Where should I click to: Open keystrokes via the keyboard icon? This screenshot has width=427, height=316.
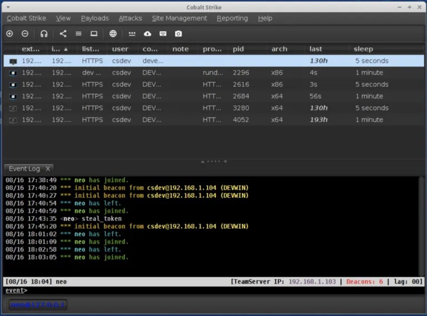point(163,33)
